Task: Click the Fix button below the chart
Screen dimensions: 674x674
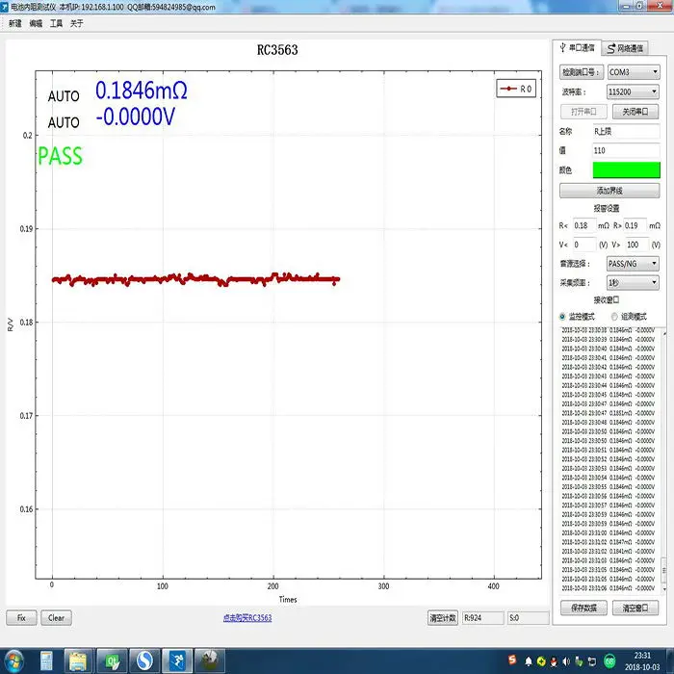Action: pyautogui.click(x=21, y=618)
